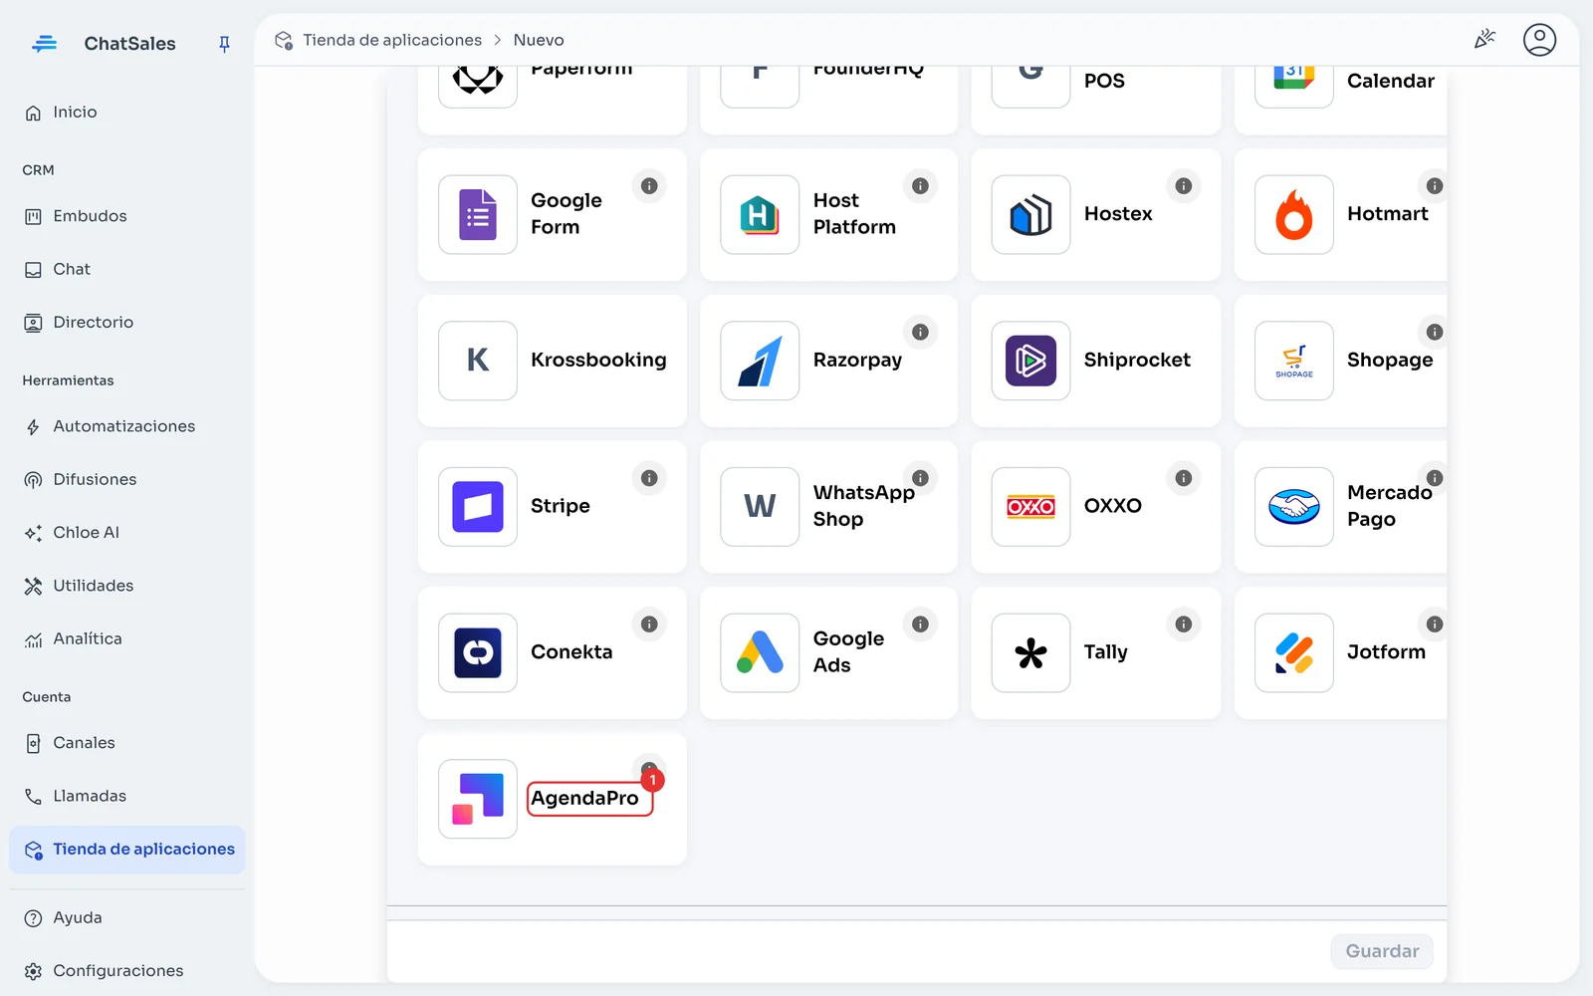
Task: Open the WhatsApp Shop W icon
Action: click(x=760, y=506)
